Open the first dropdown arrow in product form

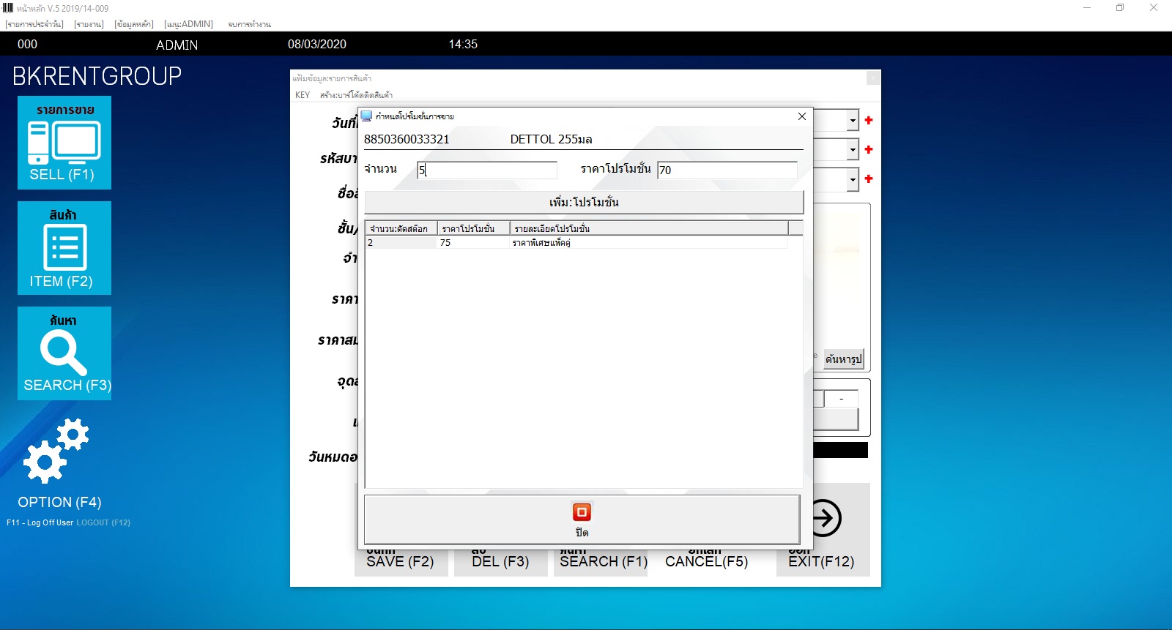[853, 120]
